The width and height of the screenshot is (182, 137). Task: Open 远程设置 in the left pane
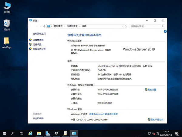tap(37, 44)
